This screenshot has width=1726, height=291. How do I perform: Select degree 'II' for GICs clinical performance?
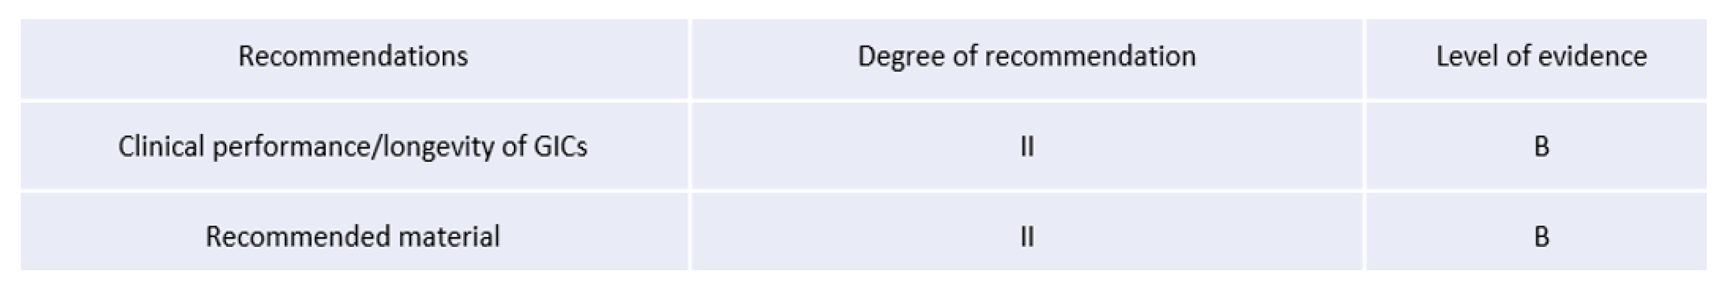point(1026,146)
